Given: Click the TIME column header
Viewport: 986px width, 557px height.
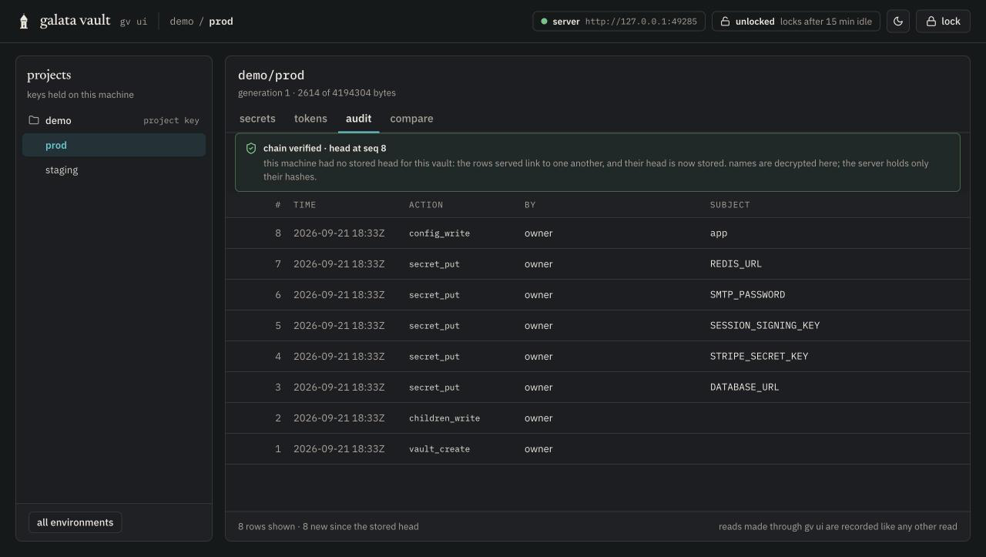Looking at the screenshot, I should [x=305, y=205].
